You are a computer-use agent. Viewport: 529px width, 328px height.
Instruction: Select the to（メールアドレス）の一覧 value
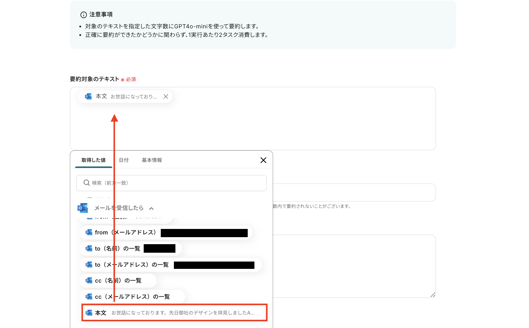(171, 265)
